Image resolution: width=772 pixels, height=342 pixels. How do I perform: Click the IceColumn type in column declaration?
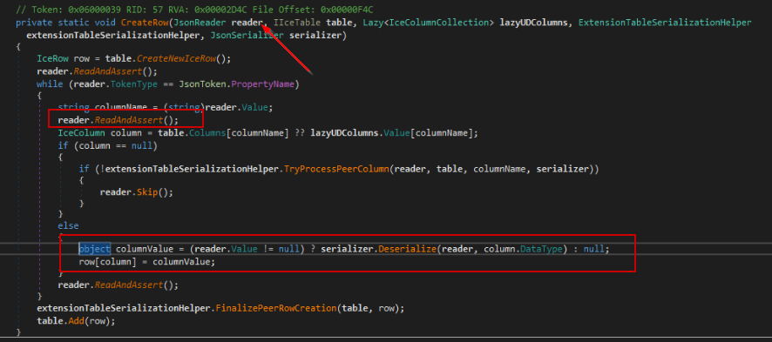point(82,133)
